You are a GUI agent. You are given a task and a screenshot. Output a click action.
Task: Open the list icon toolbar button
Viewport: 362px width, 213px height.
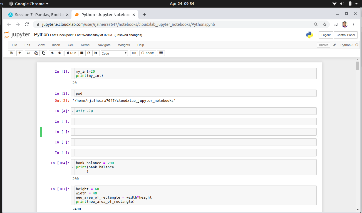click(161, 53)
